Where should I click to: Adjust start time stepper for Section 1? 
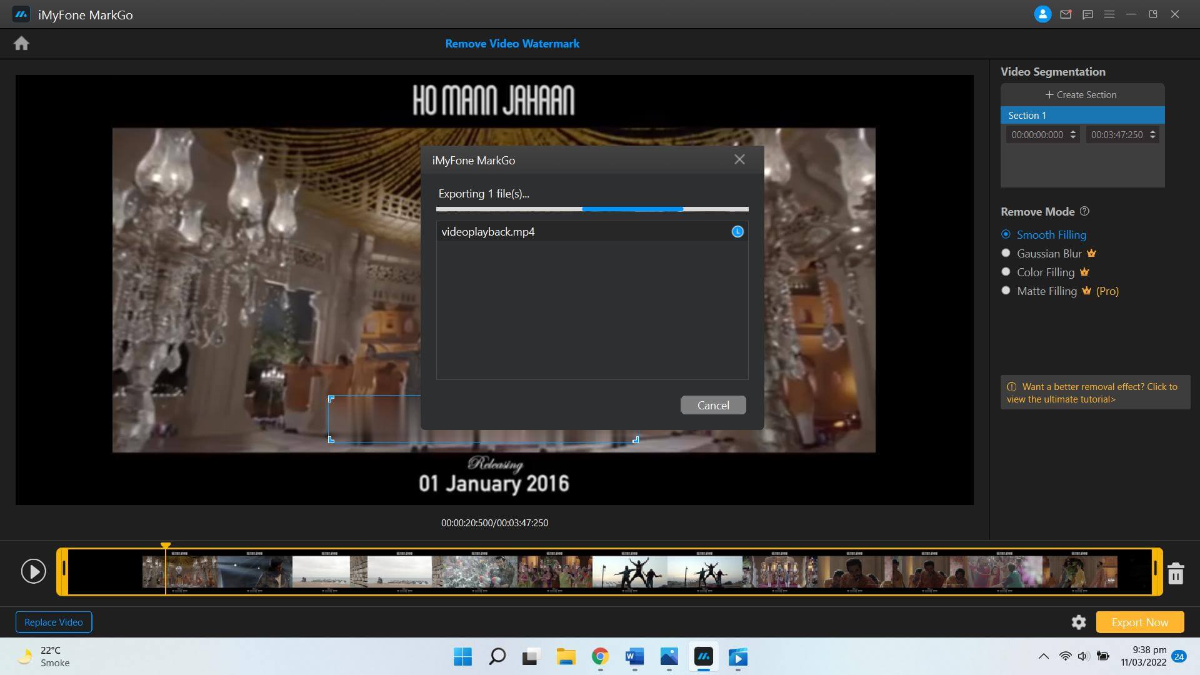point(1071,134)
